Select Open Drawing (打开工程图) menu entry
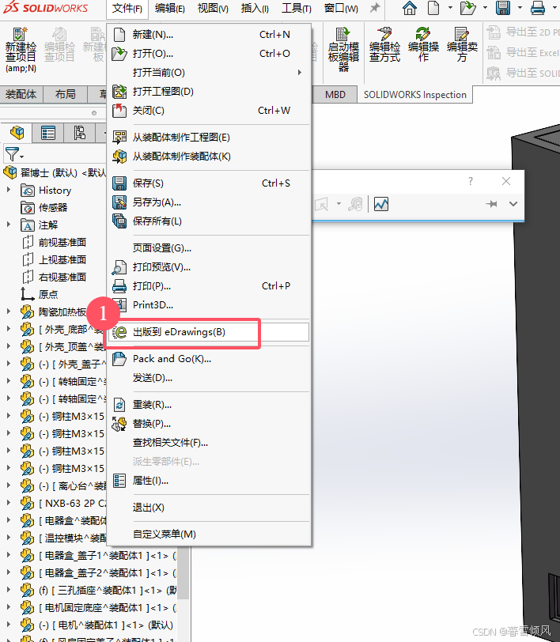Viewport: 560px width, 642px height. coord(209,92)
